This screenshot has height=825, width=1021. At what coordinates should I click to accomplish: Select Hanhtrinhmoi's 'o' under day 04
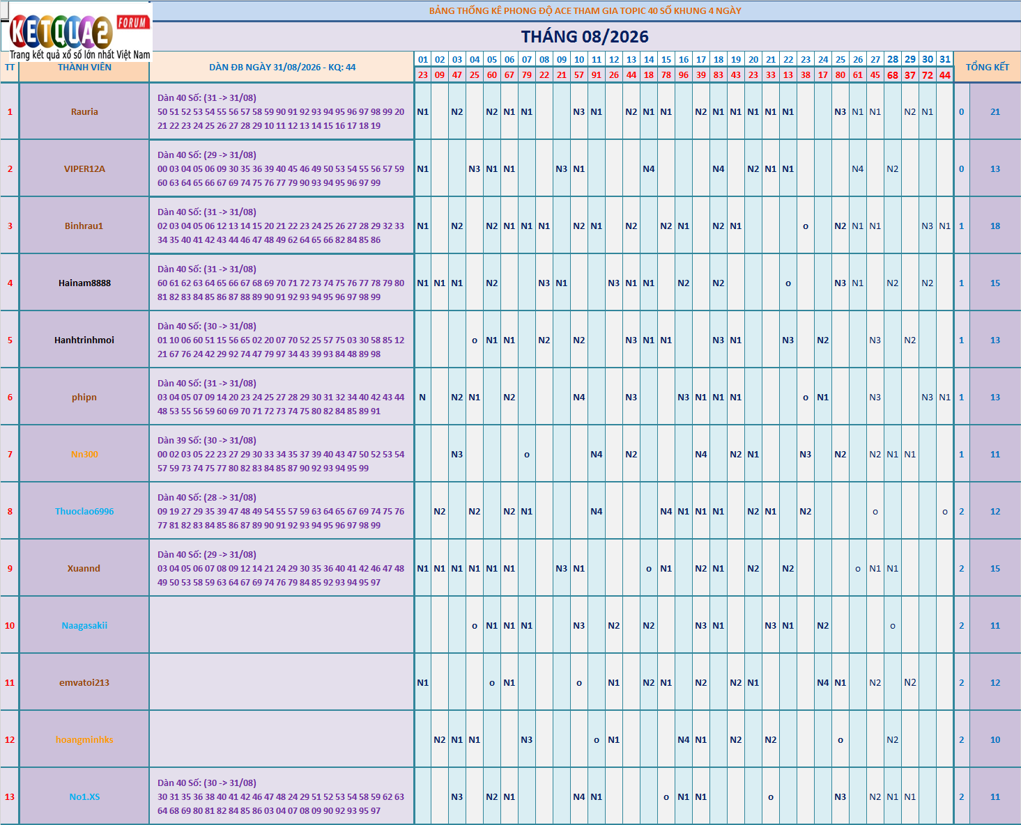point(475,340)
